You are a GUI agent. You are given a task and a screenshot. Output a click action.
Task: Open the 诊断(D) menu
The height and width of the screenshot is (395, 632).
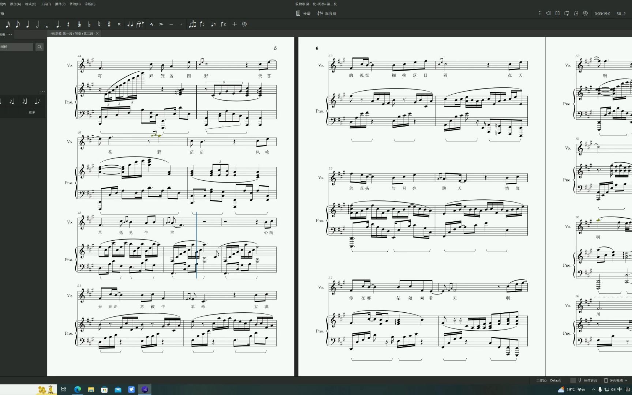[90, 4]
